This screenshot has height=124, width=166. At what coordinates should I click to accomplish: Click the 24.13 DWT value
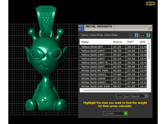131,47
